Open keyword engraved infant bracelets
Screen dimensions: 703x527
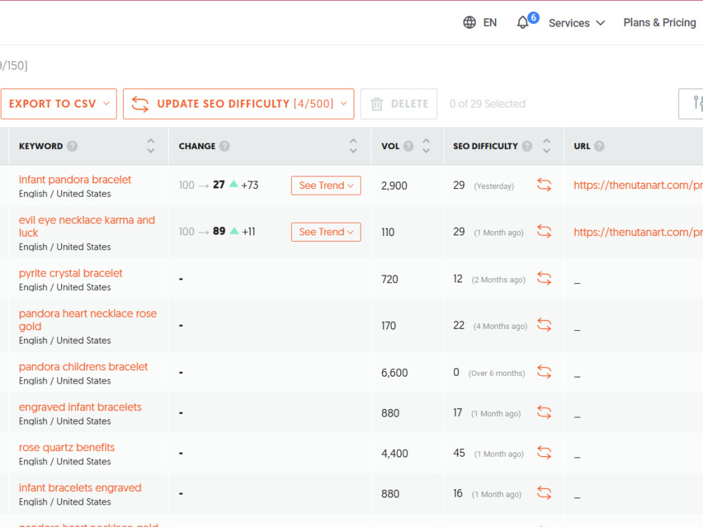(x=80, y=407)
